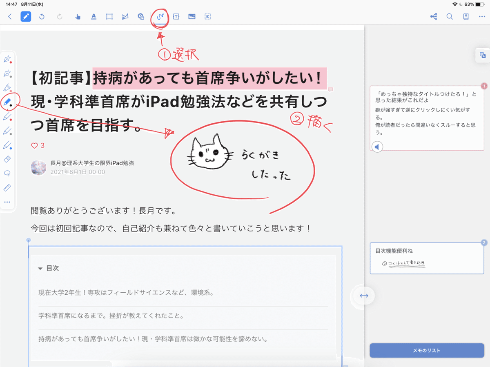Go back with the top-left arrow
Viewport: 490px width, 367px height.
10,17
